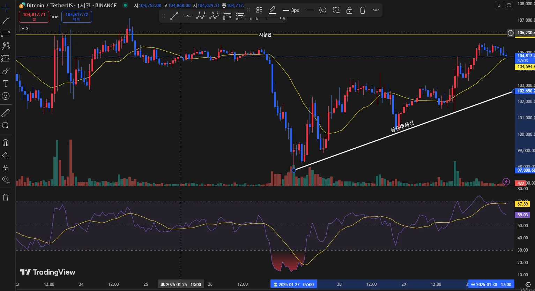535x291 pixels.
Task: Grab the drawing toolbar drag handle
Action: tap(248, 10)
